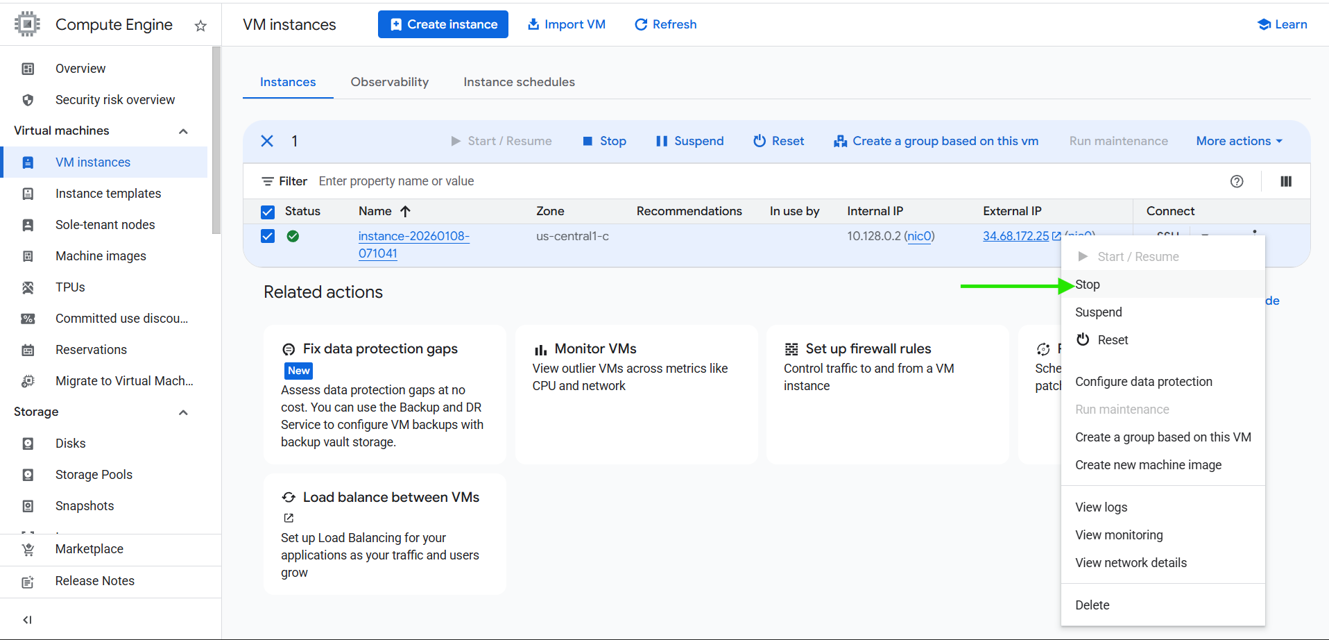The width and height of the screenshot is (1329, 640).
Task: Switch to the Observability tab
Action: pyautogui.click(x=389, y=82)
